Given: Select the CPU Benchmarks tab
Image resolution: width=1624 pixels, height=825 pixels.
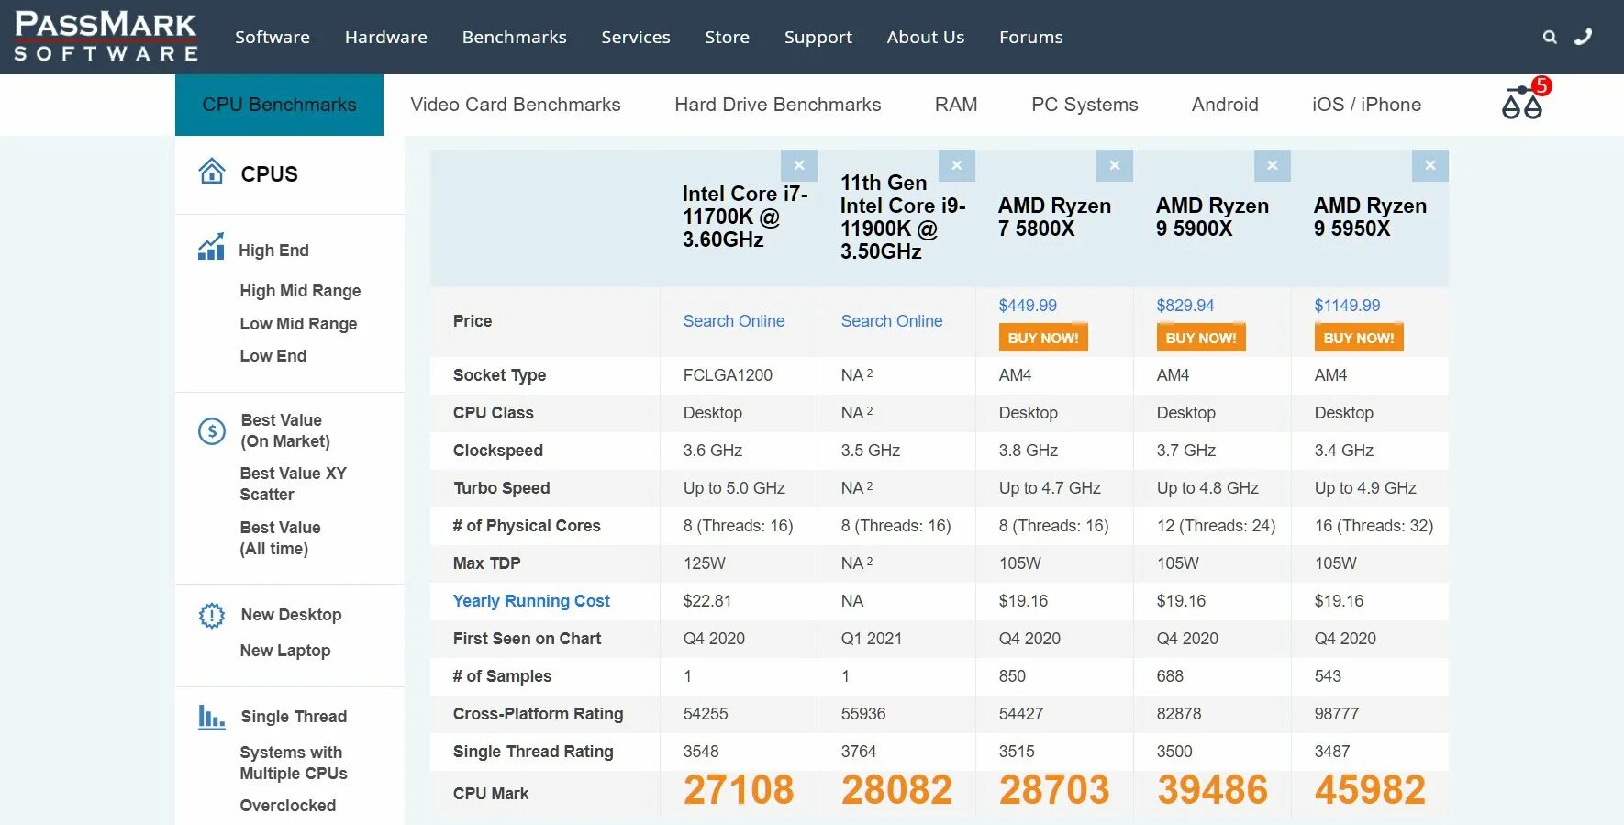Looking at the screenshot, I should click(x=279, y=105).
